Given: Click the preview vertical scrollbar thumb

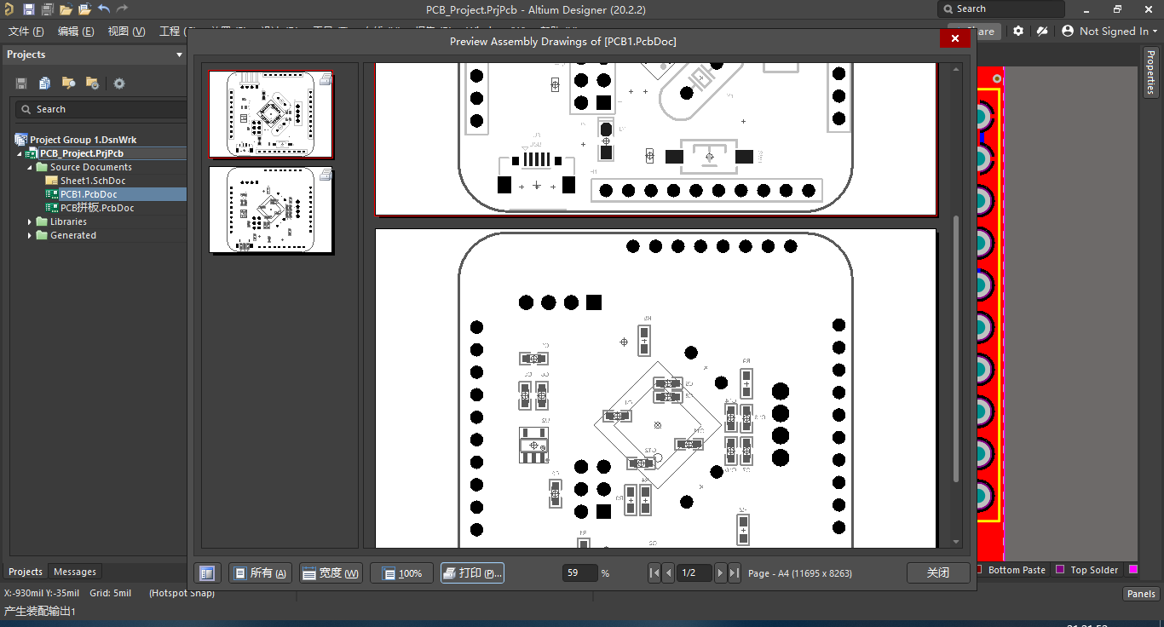Looking at the screenshot, I should tap(956, 349).
